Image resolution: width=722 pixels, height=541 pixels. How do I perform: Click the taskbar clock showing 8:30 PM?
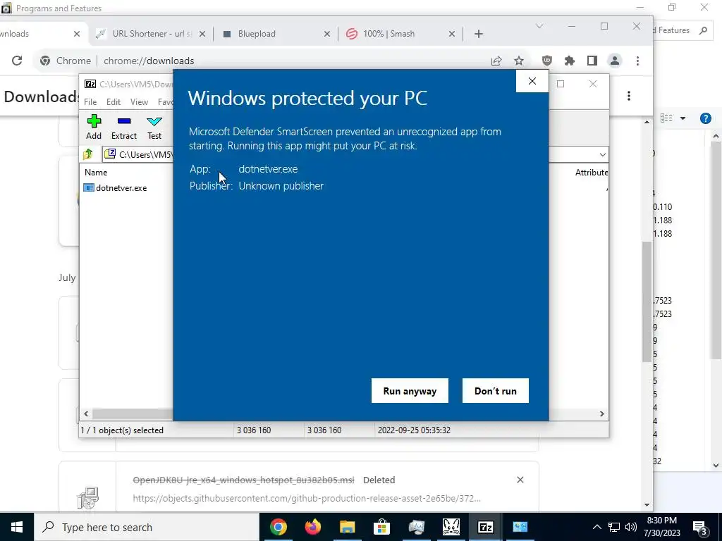tap(663, 527)
